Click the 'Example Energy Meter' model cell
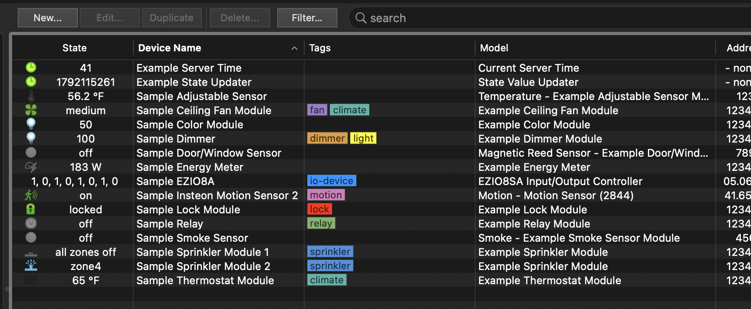 (x=534, y=167)
